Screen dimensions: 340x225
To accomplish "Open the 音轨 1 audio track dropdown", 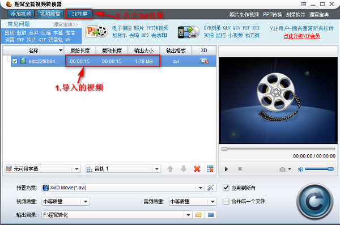I will pos(123,169).
